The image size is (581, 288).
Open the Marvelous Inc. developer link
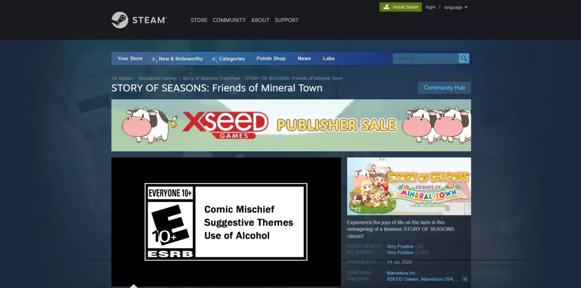pyautogui.click(x=402, y=273)
